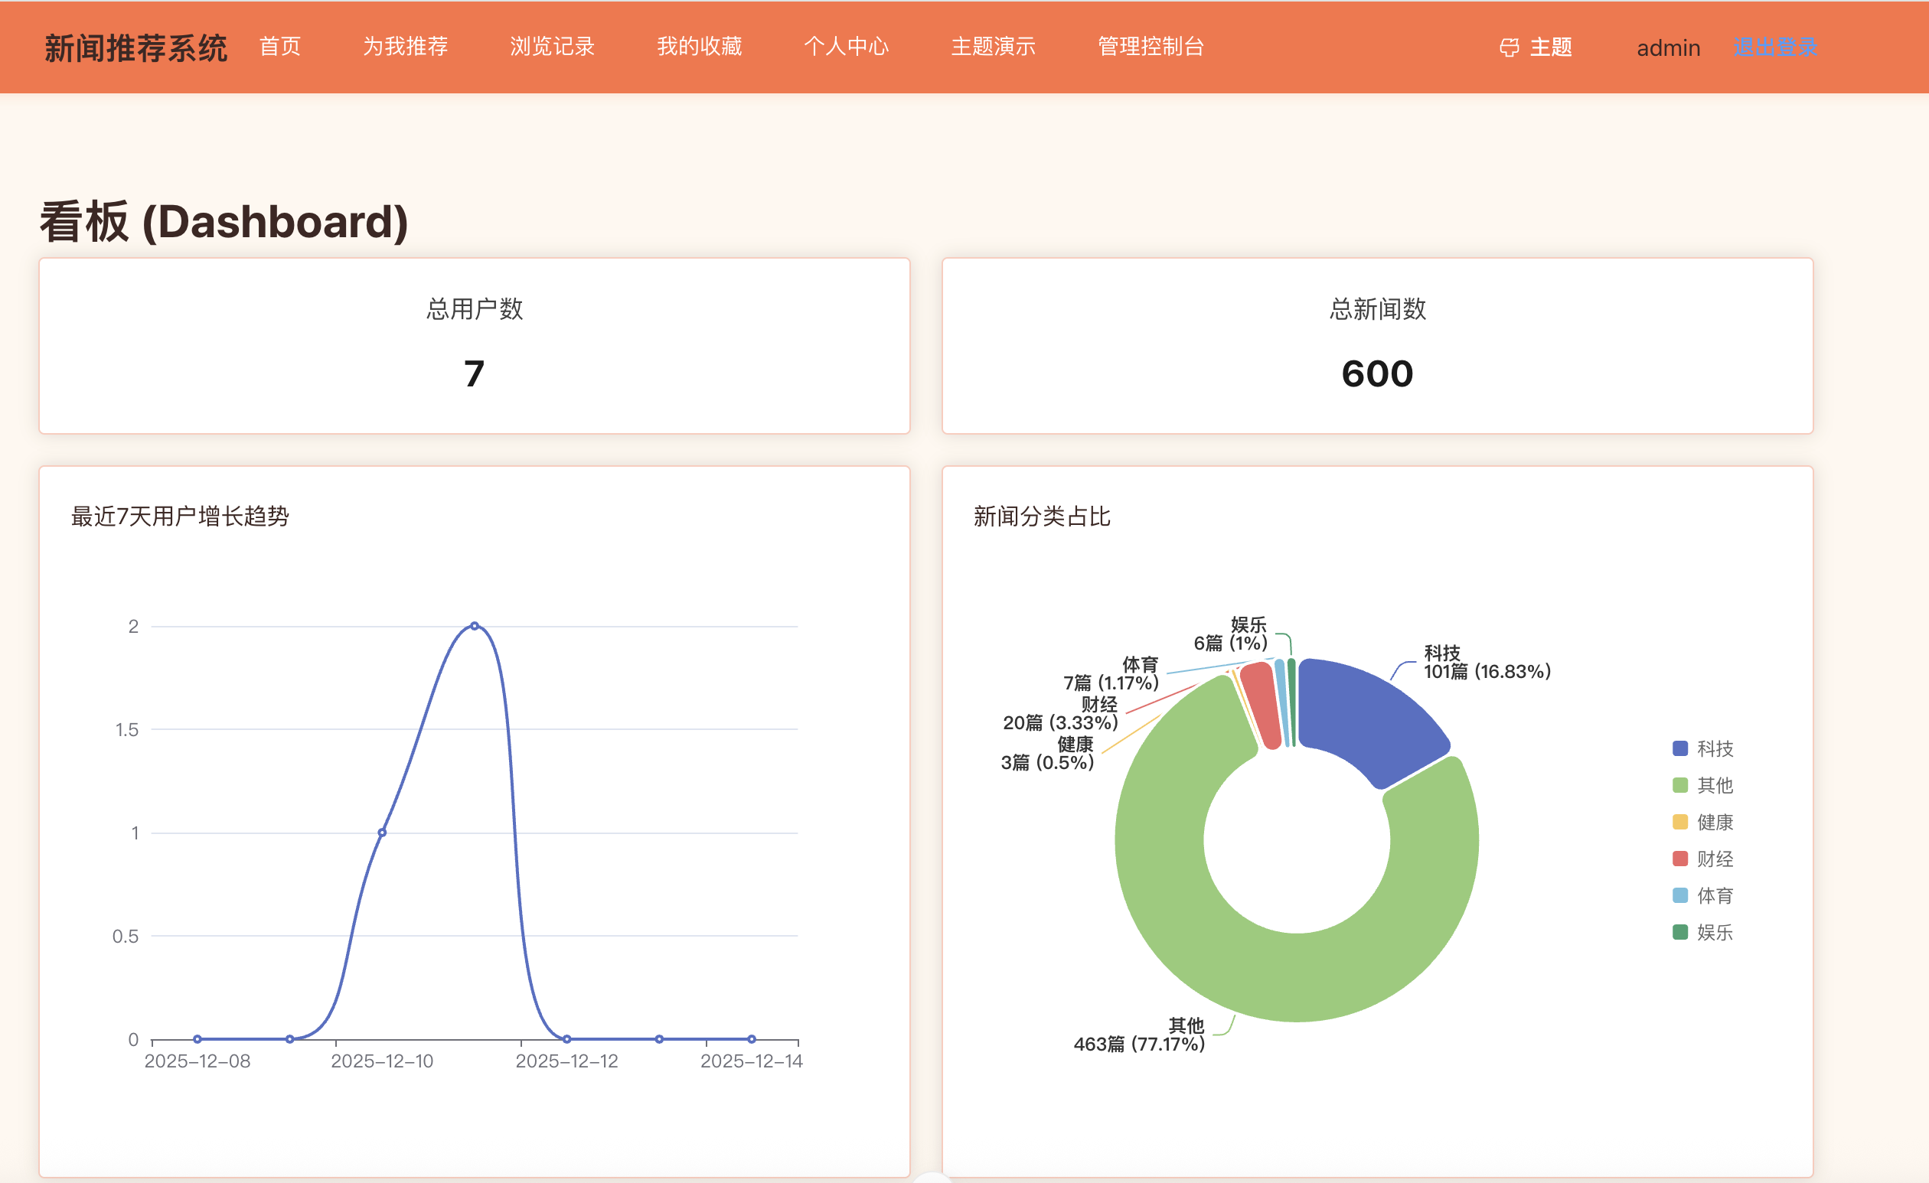The width and height of the screenshot is (1929, 1183).
Task: Open the 为我推荐 page
Action: click(x=406, y=47)
